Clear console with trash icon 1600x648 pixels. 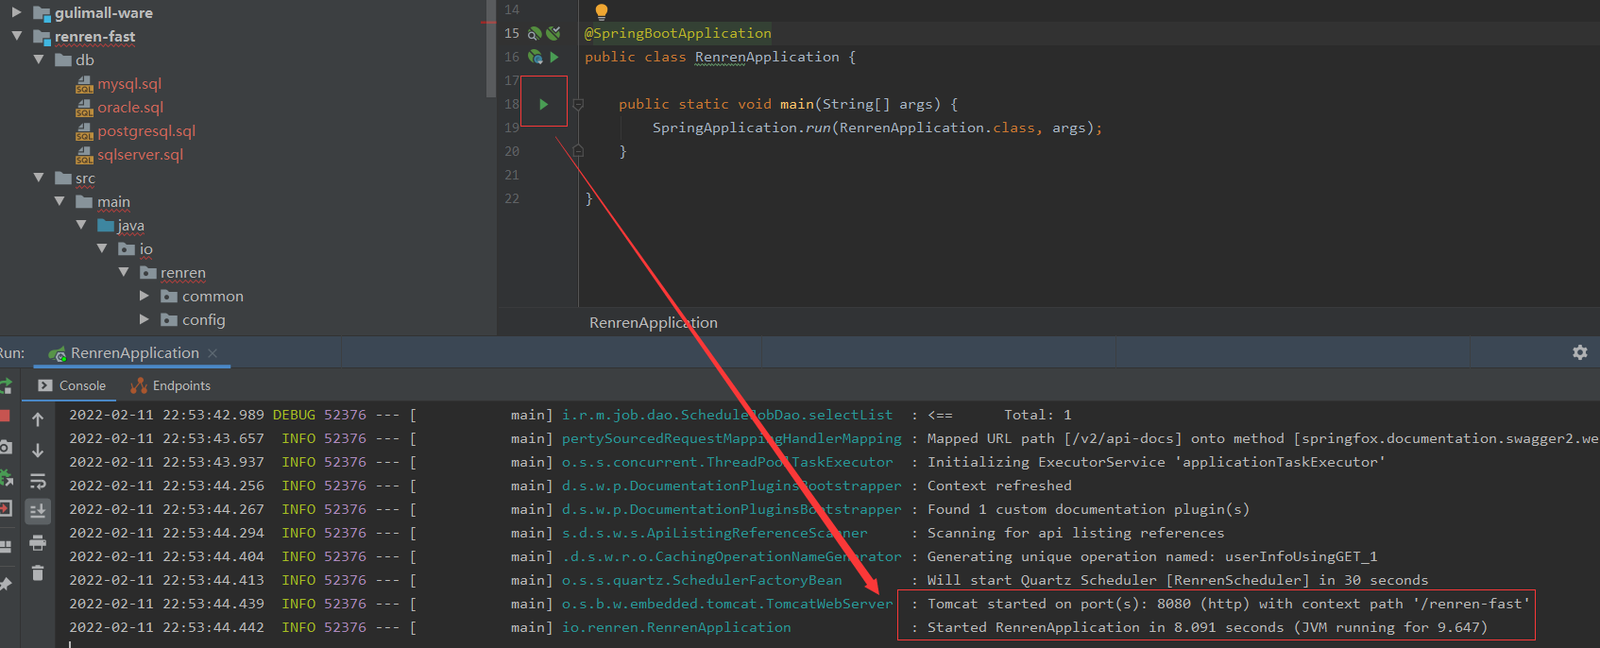pos(38,572)
